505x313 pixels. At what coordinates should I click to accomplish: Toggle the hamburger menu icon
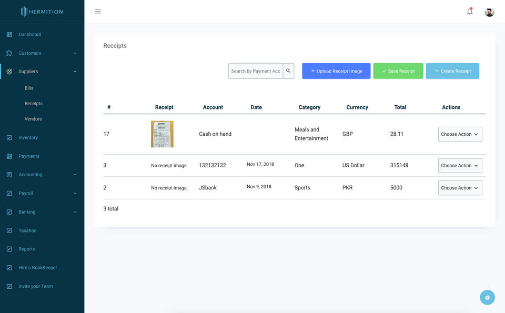(x=98, y=12)
